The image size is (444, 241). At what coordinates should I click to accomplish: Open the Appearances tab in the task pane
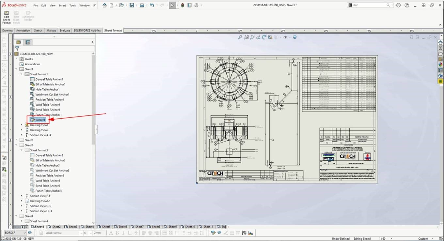[440, 64]
